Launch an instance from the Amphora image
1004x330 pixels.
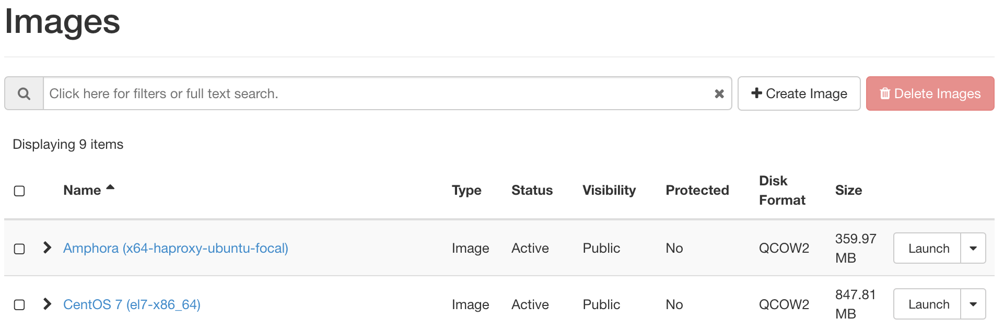(927, 249)
